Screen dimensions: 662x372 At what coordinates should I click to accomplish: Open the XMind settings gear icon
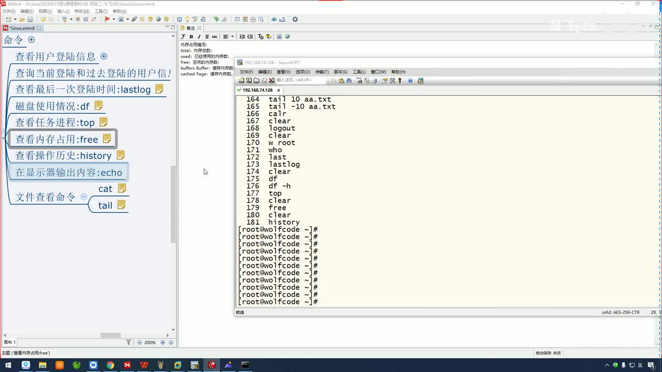coord(295,20)
